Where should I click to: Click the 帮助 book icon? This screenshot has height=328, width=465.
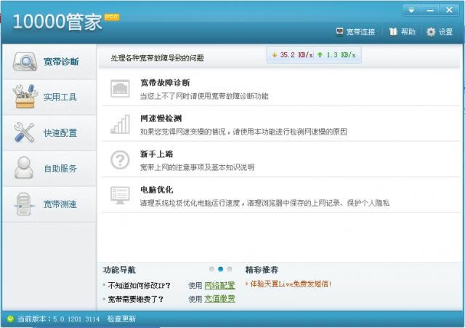pyautogui.click(x=393, y=31)
